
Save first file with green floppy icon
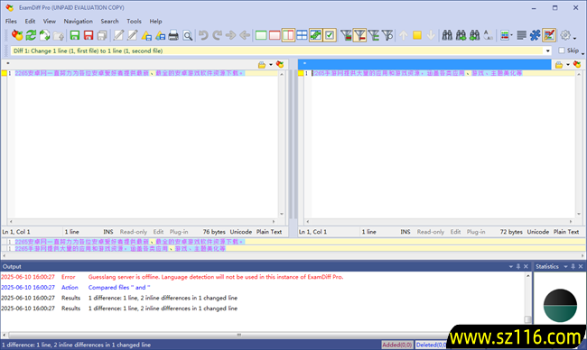[74, 35]
